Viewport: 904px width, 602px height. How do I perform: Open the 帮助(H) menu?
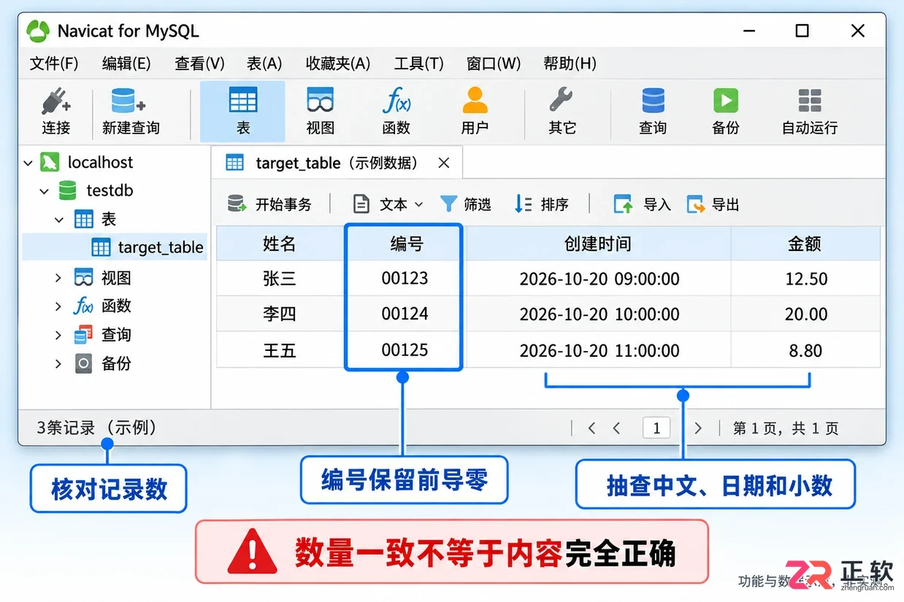[570, 63]
